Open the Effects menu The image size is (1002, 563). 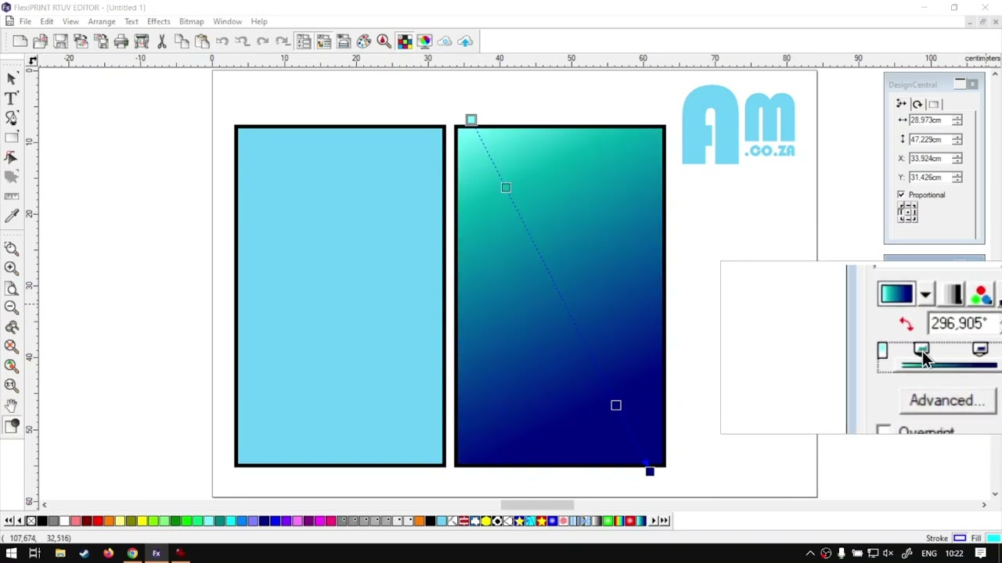pyautogui.click(x=158, y=22)
